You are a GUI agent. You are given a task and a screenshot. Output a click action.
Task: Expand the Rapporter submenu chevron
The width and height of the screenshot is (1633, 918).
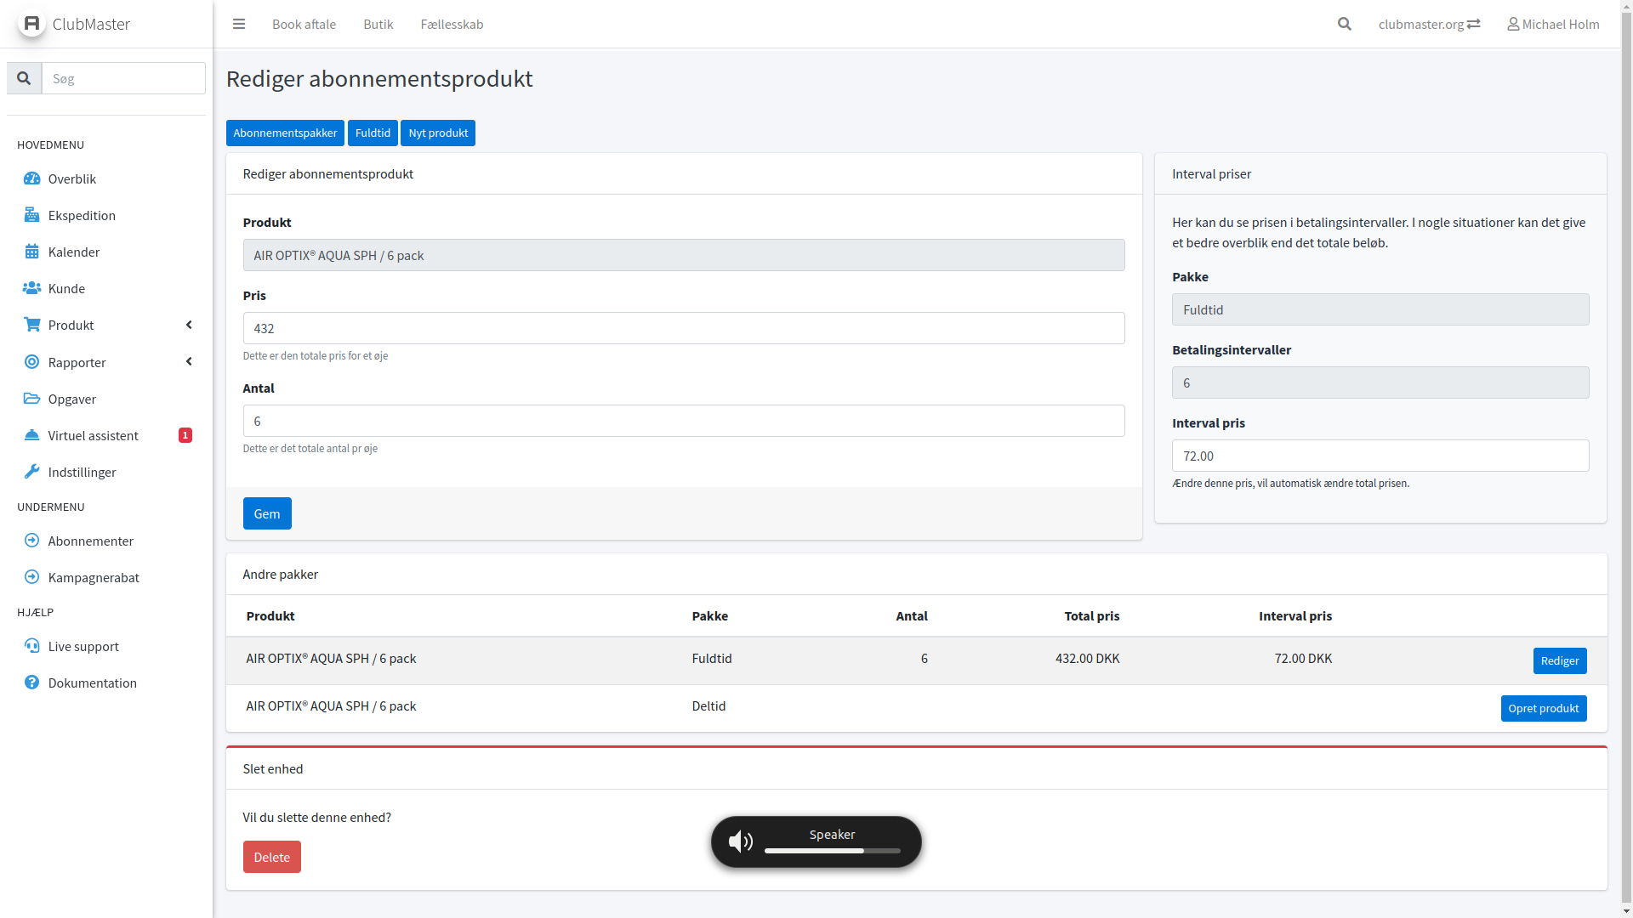coord(189,362)
